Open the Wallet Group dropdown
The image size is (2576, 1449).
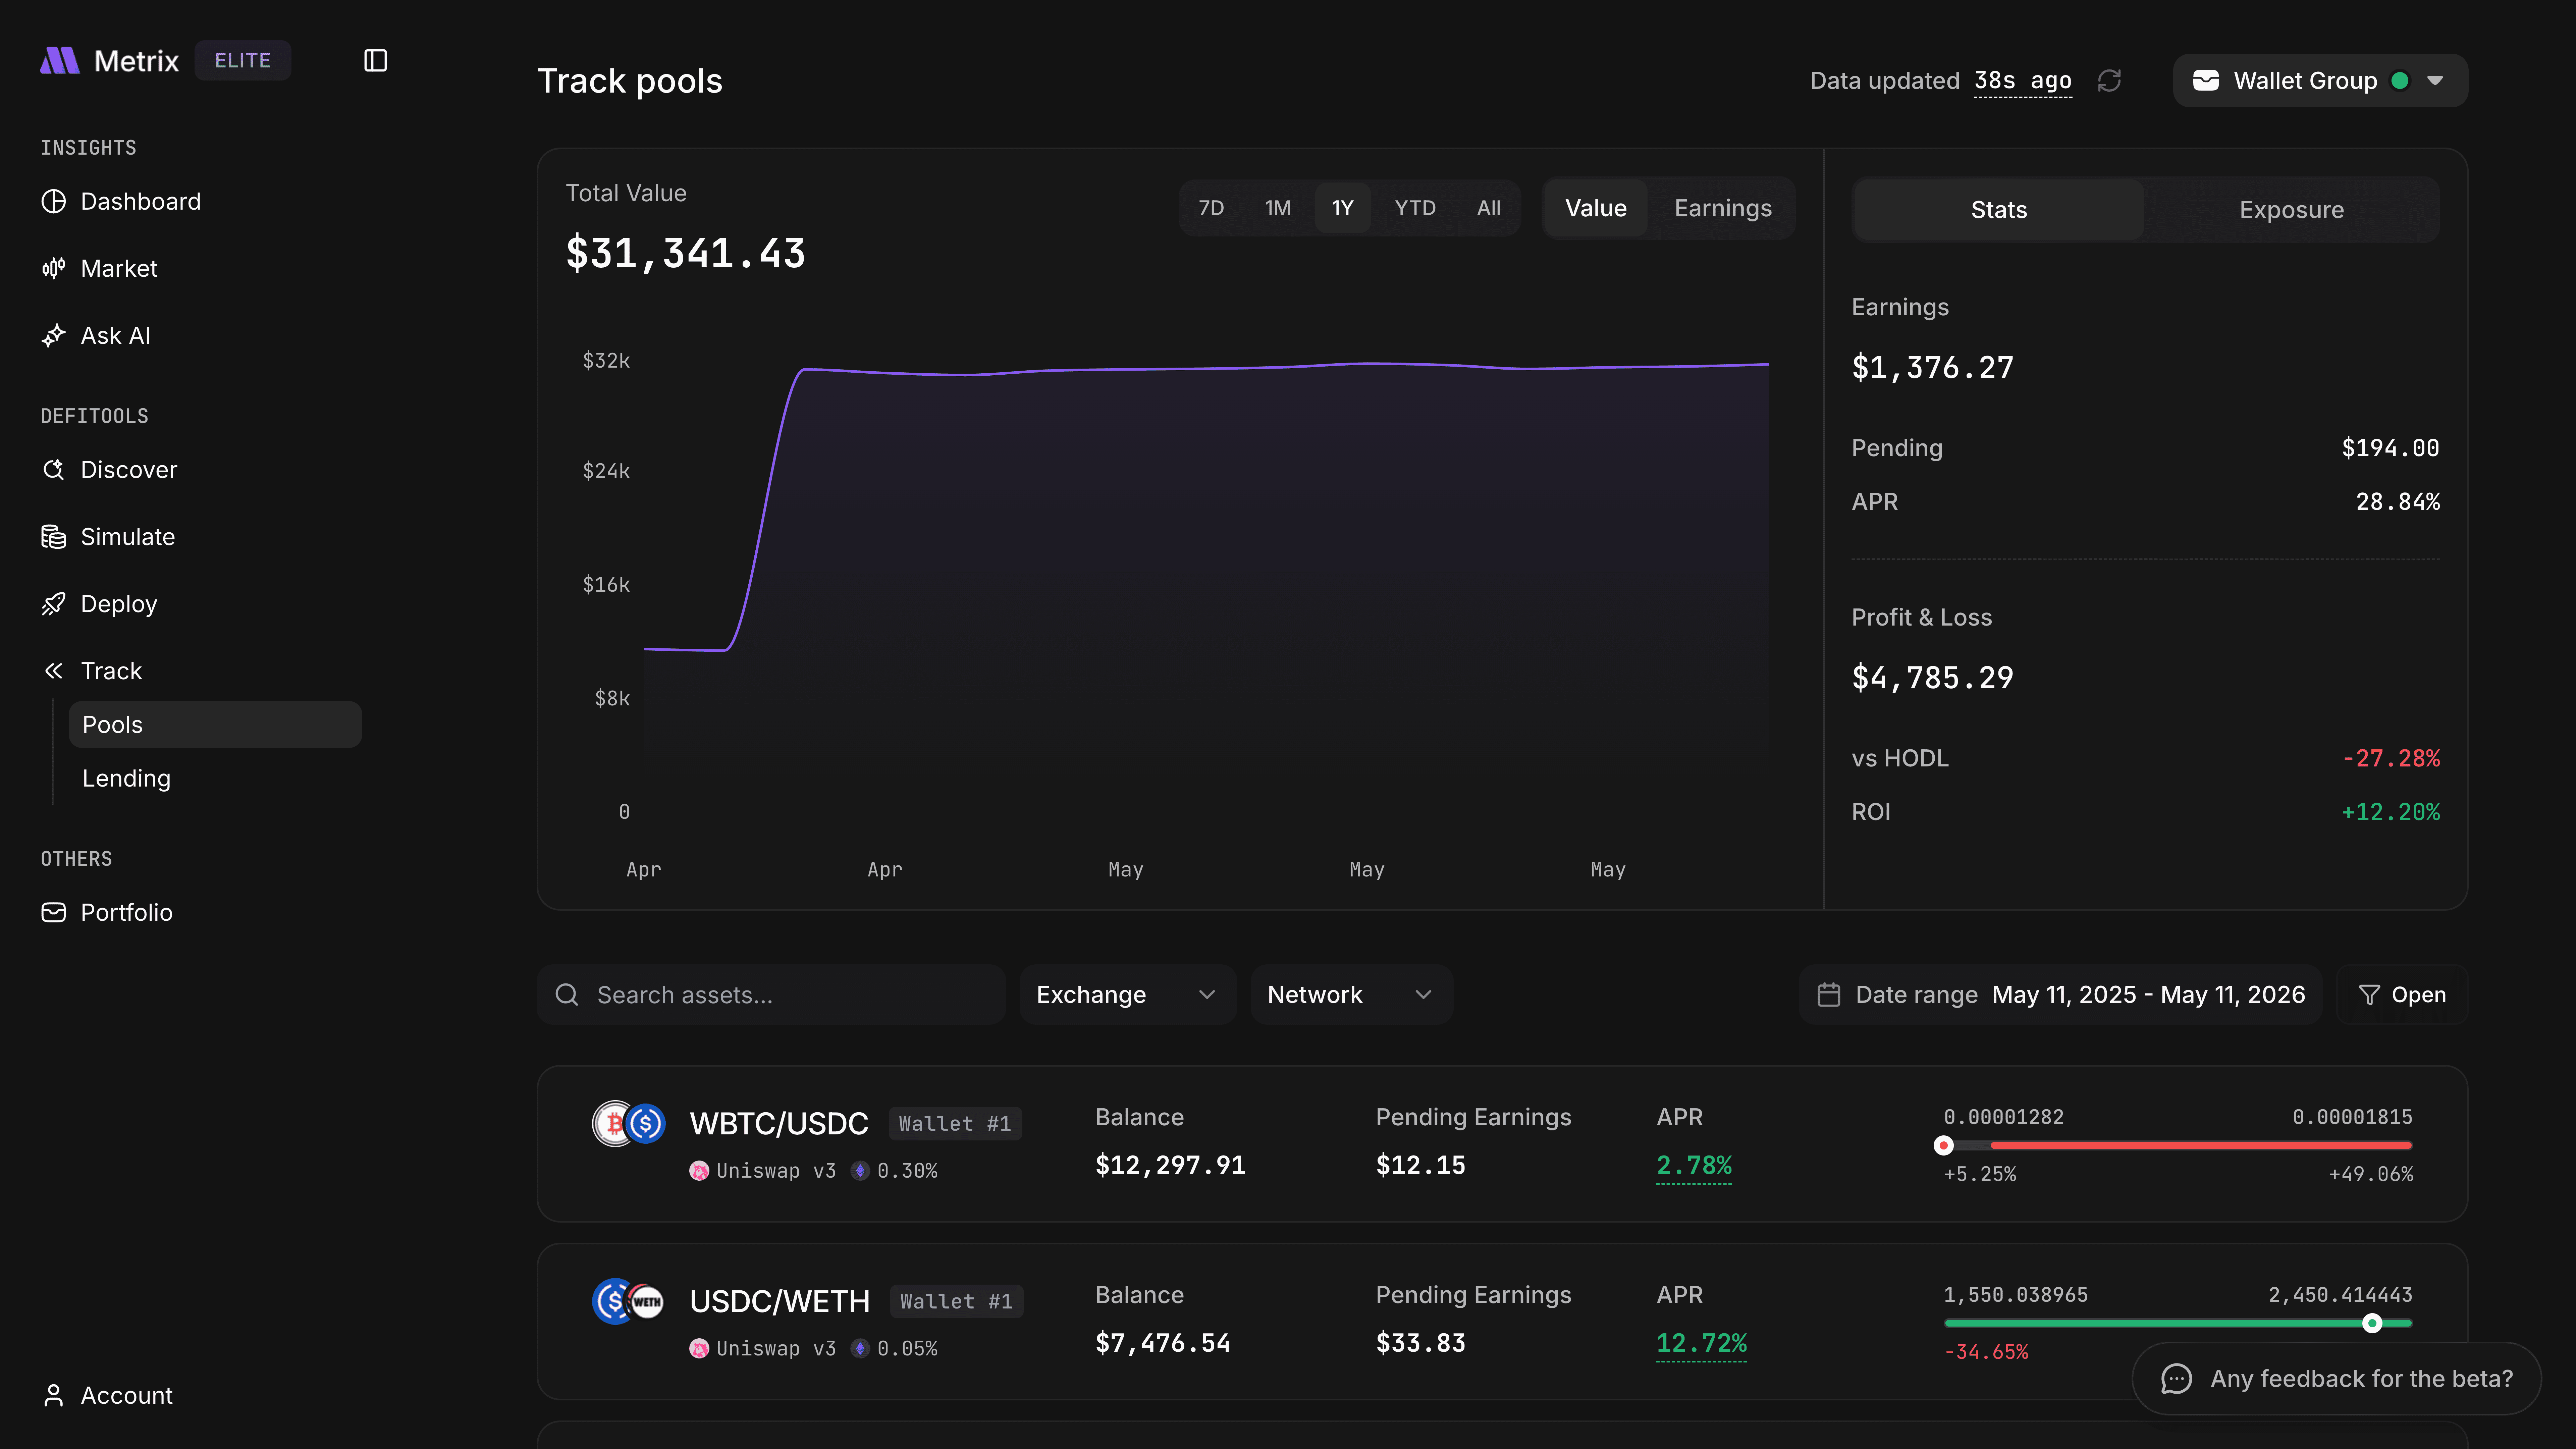pos(2320,81)
